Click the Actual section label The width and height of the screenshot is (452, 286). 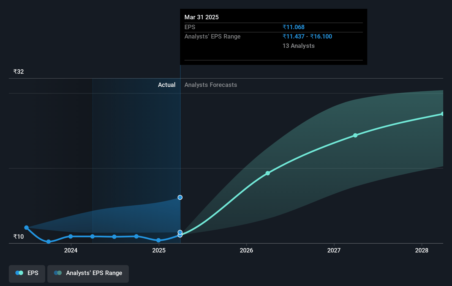point(167,85)
